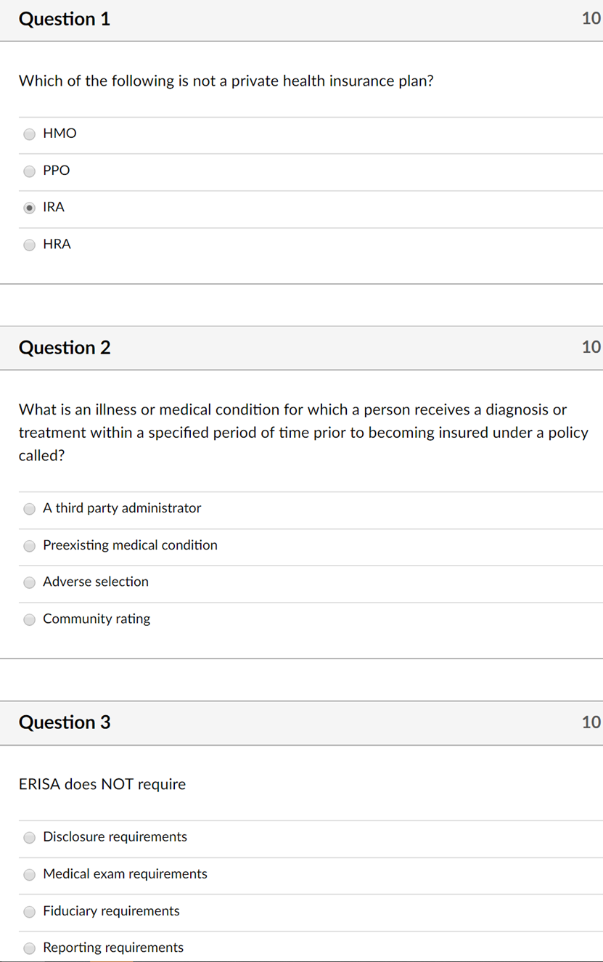Click Question 1 prompt about private insurance
The image size is (603, 962).
point(226,81)
